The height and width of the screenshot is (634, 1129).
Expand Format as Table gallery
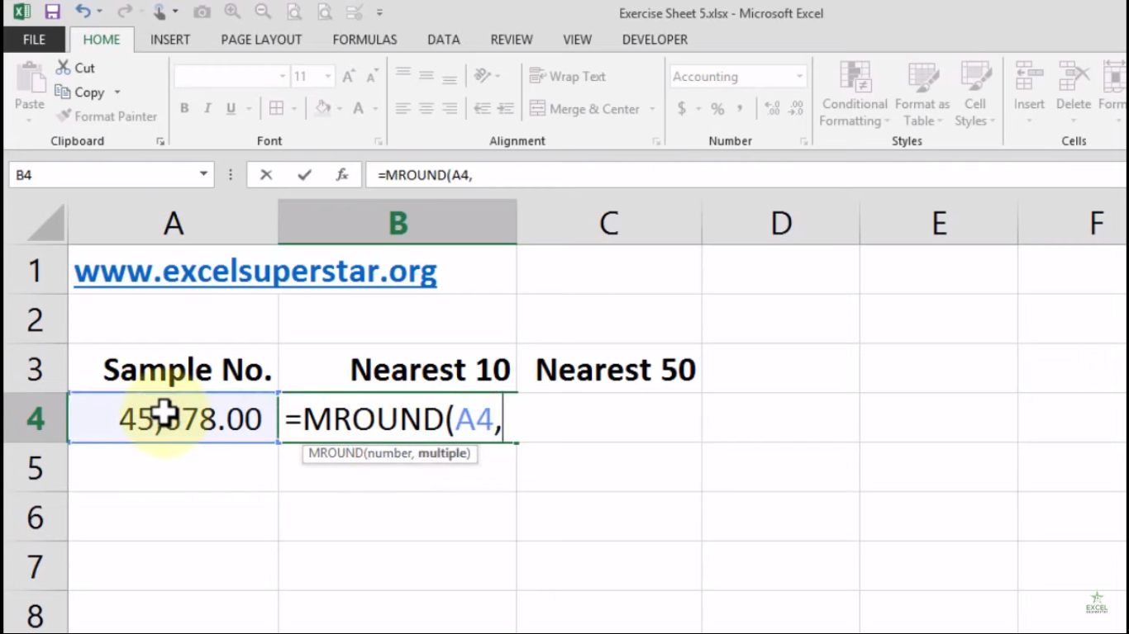click(922, 94)
